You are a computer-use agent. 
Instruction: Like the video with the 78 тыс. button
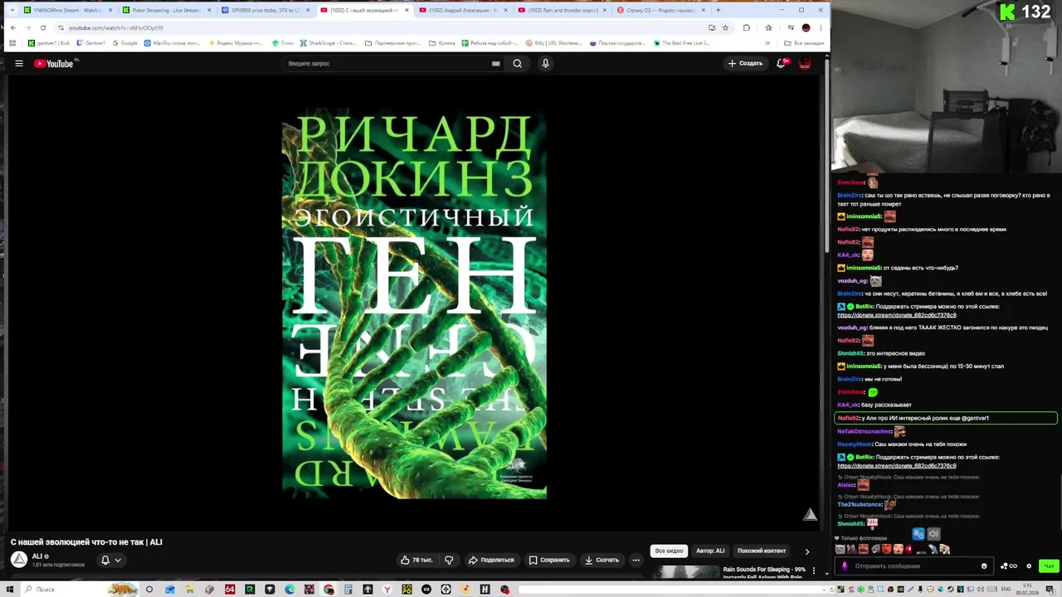pos(417,560)
